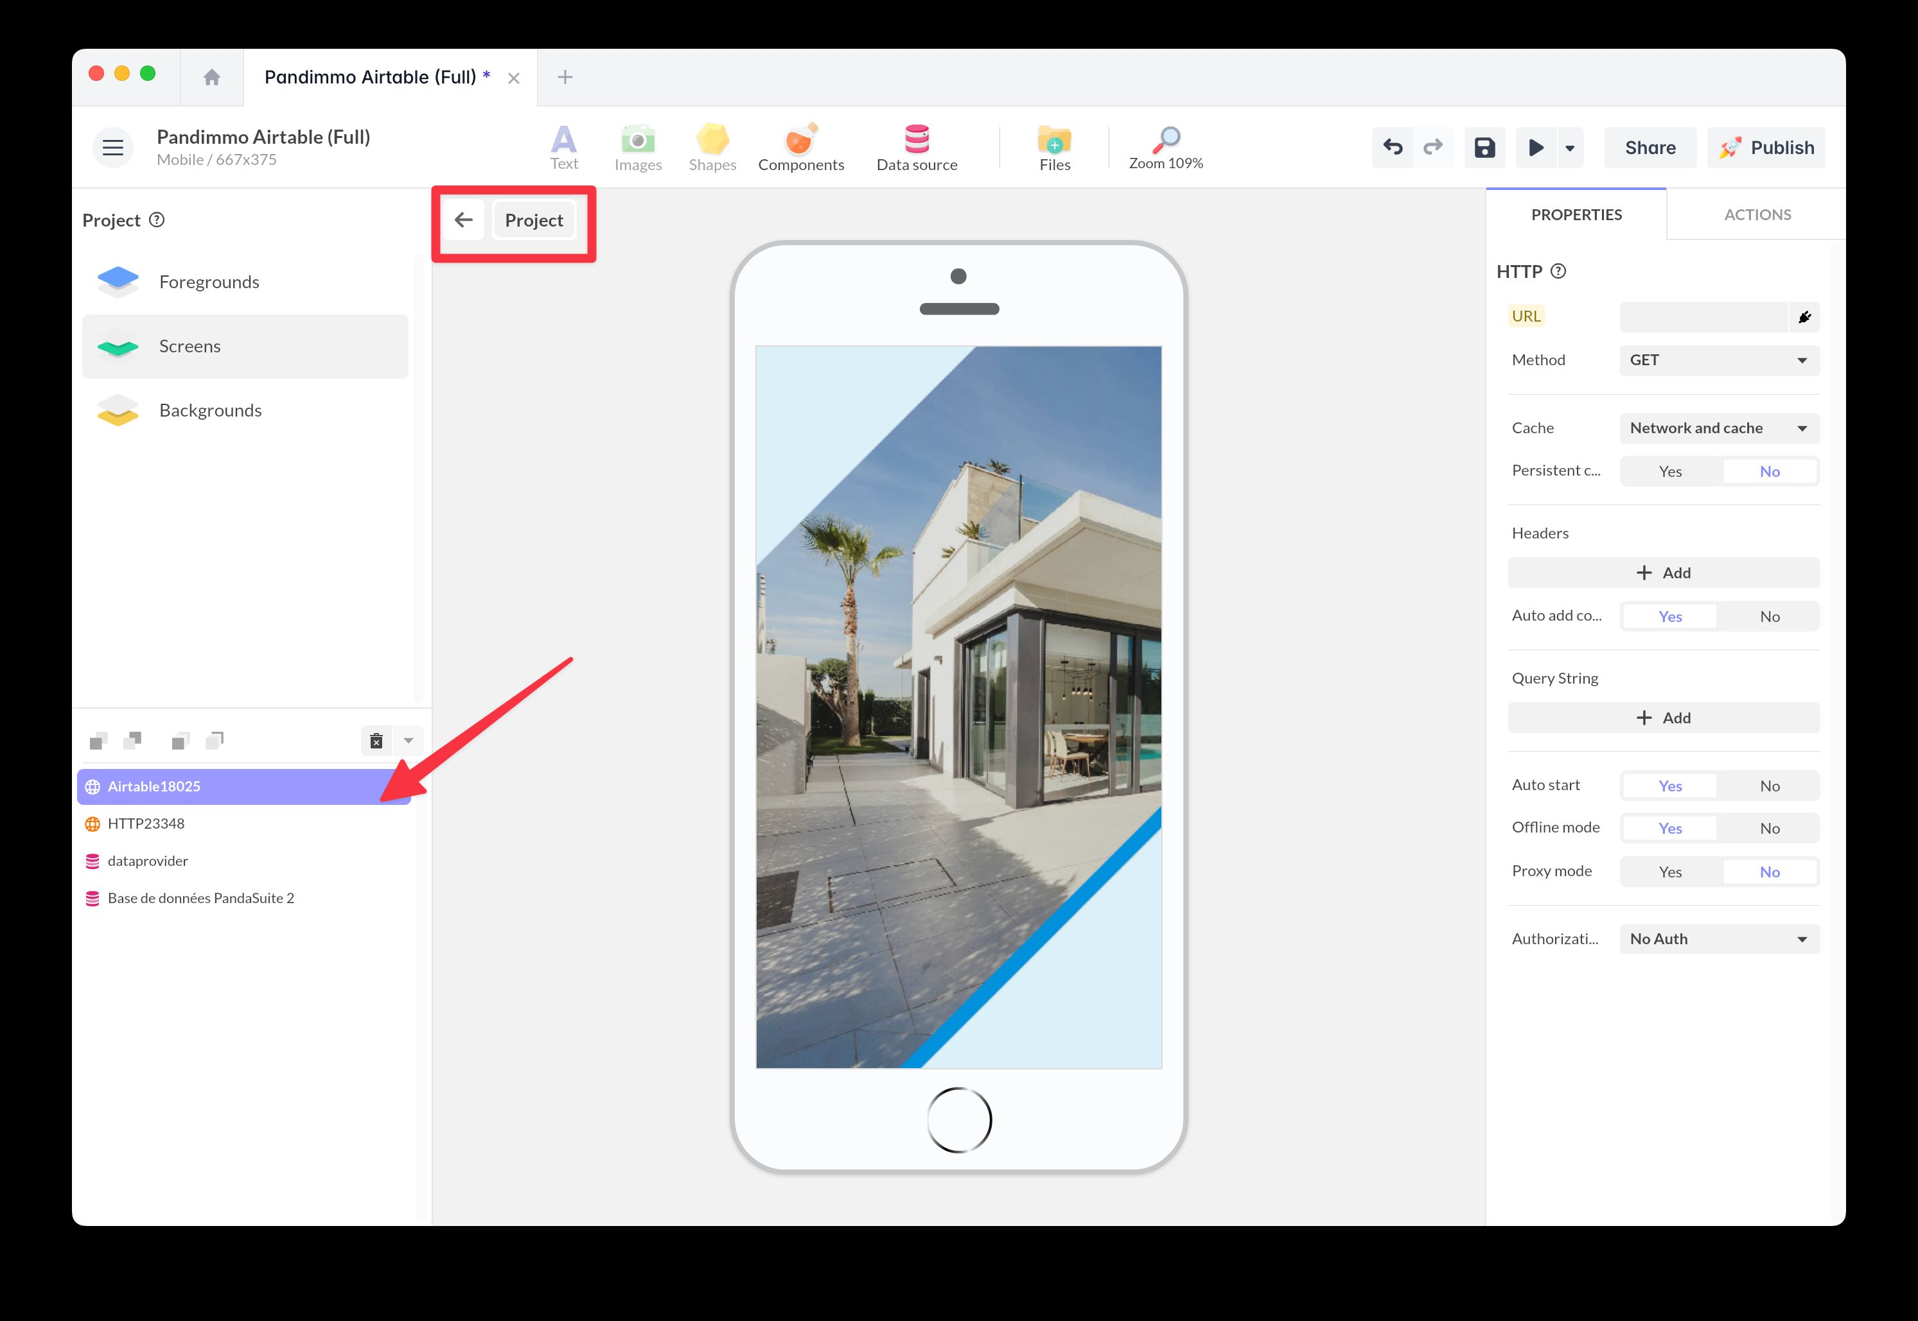Set Auto start to No
Screen dimensions: 1918x1321
[1769, 786]
